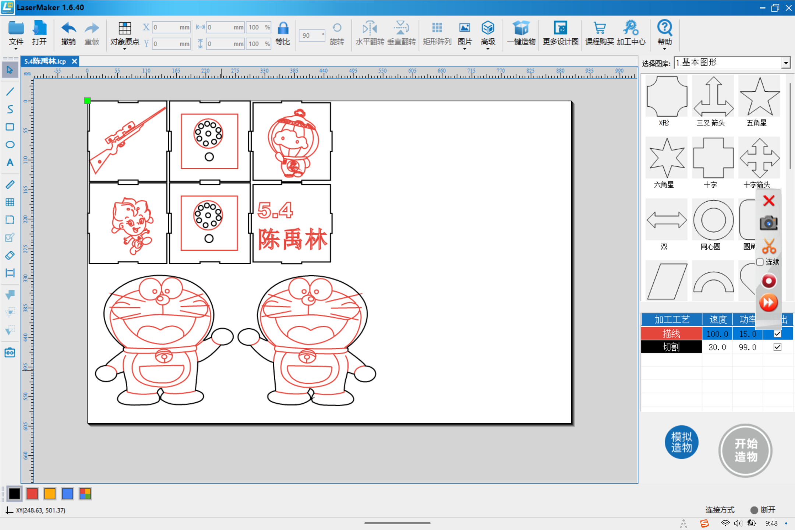Expand the 帮助 help menu
Viewport: 795px width, 530px height.
click(665, 35)
